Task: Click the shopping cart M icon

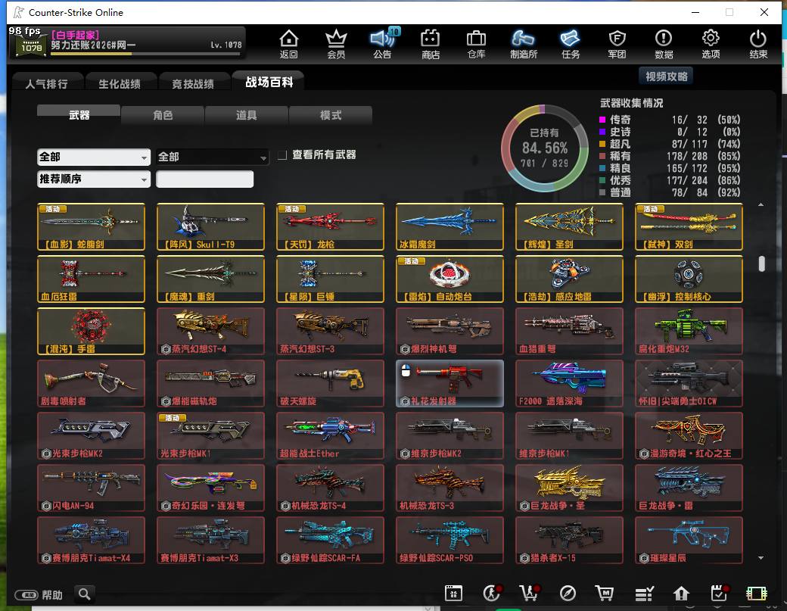Action: [605, 594]
